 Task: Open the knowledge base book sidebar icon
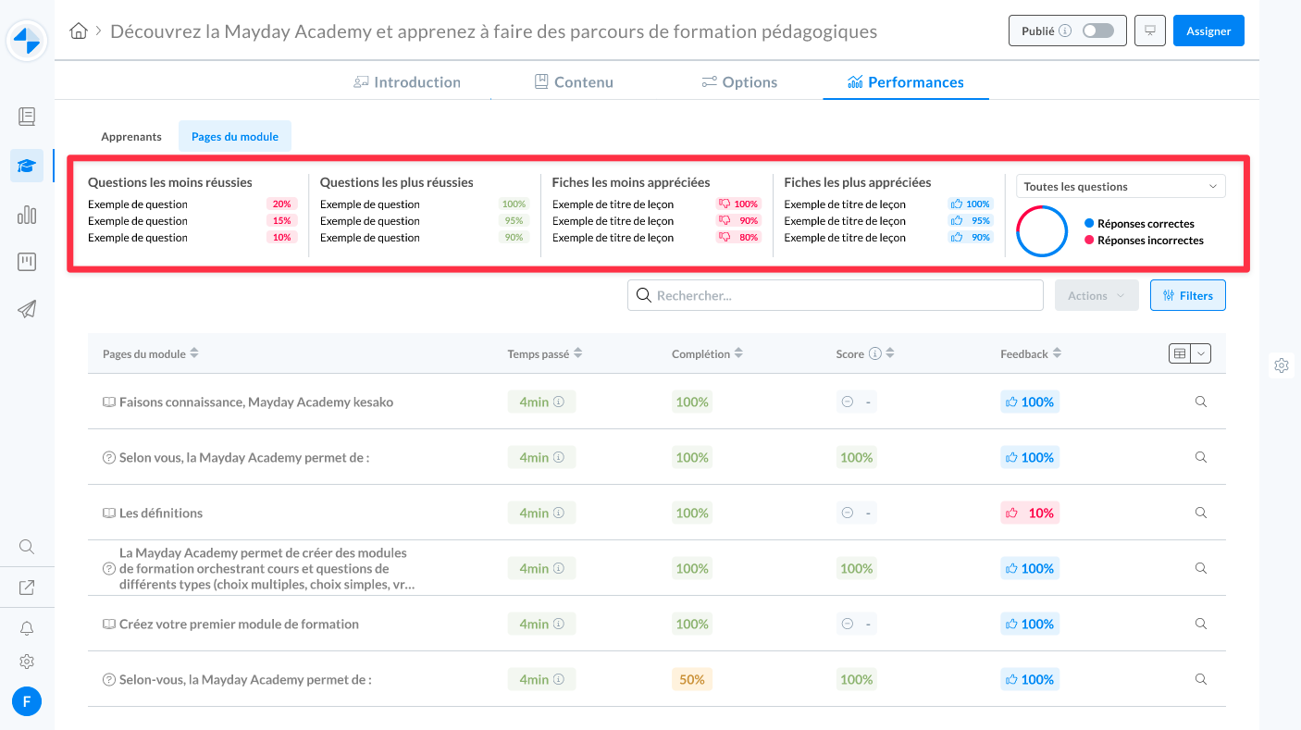coord(27,117)
